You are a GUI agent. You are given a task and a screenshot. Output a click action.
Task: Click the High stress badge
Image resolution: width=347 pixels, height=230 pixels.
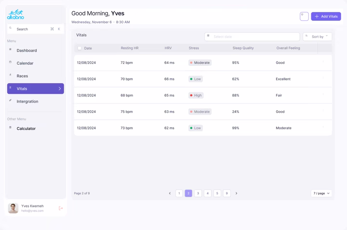point(196,95)
